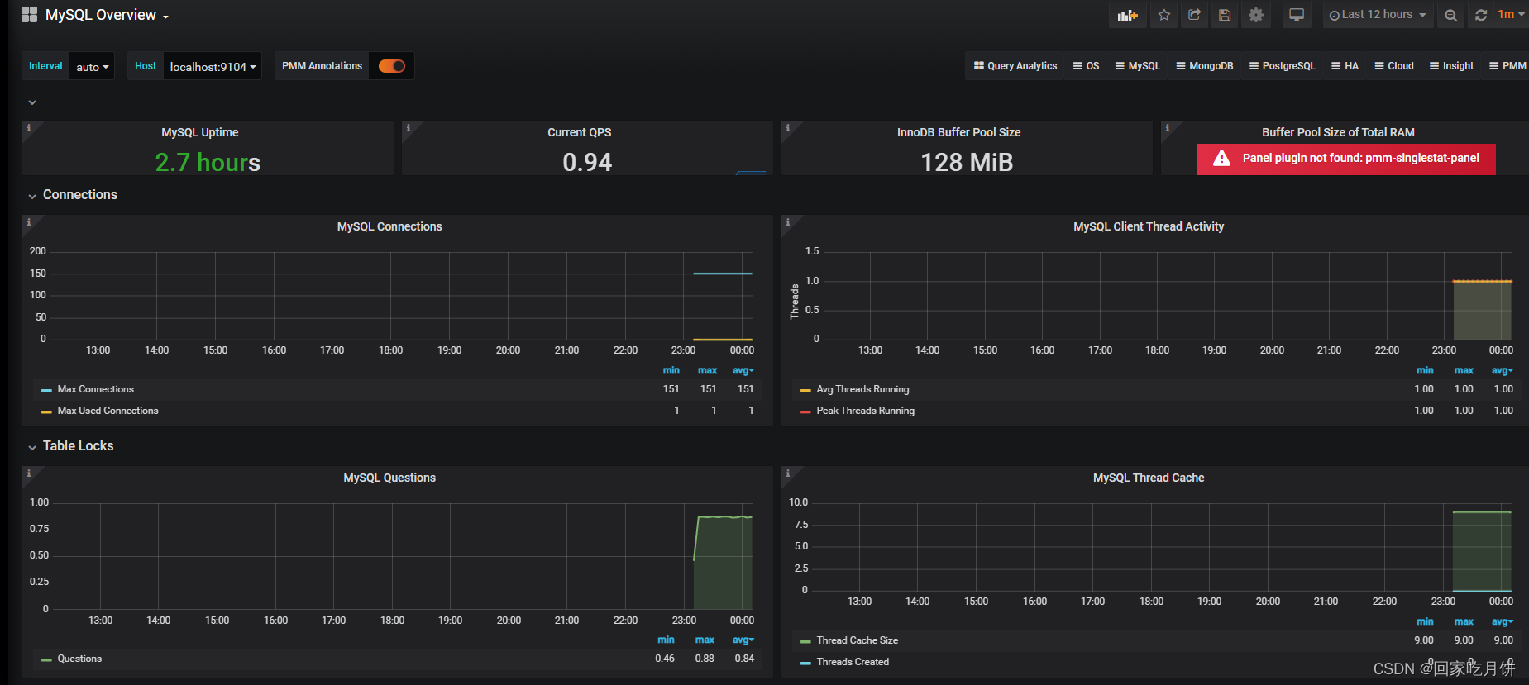Open info icon on Current QPS panel

pyautogui.click(x=409, y=128)
